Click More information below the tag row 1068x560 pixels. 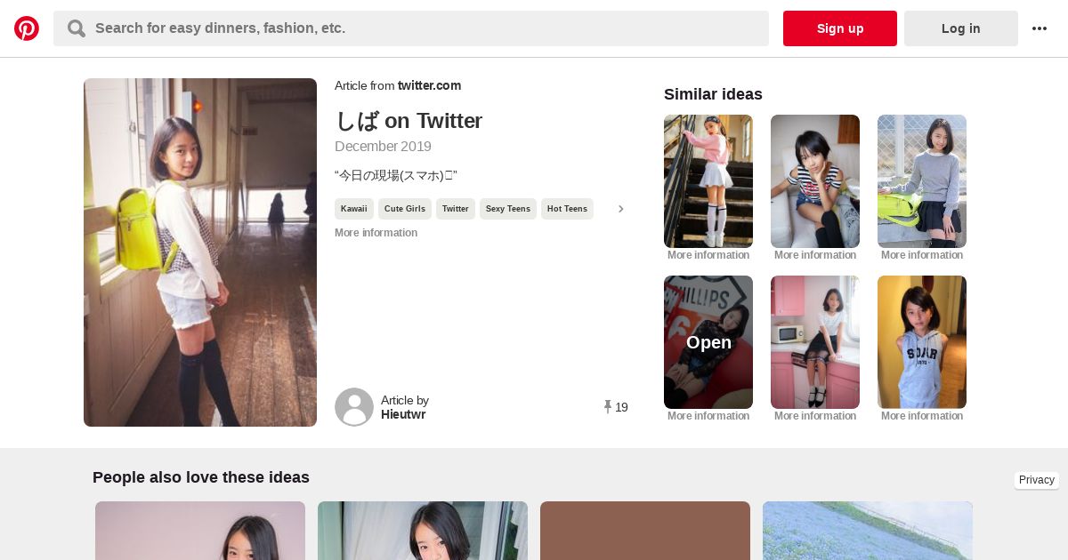click(x=376, y=233)
